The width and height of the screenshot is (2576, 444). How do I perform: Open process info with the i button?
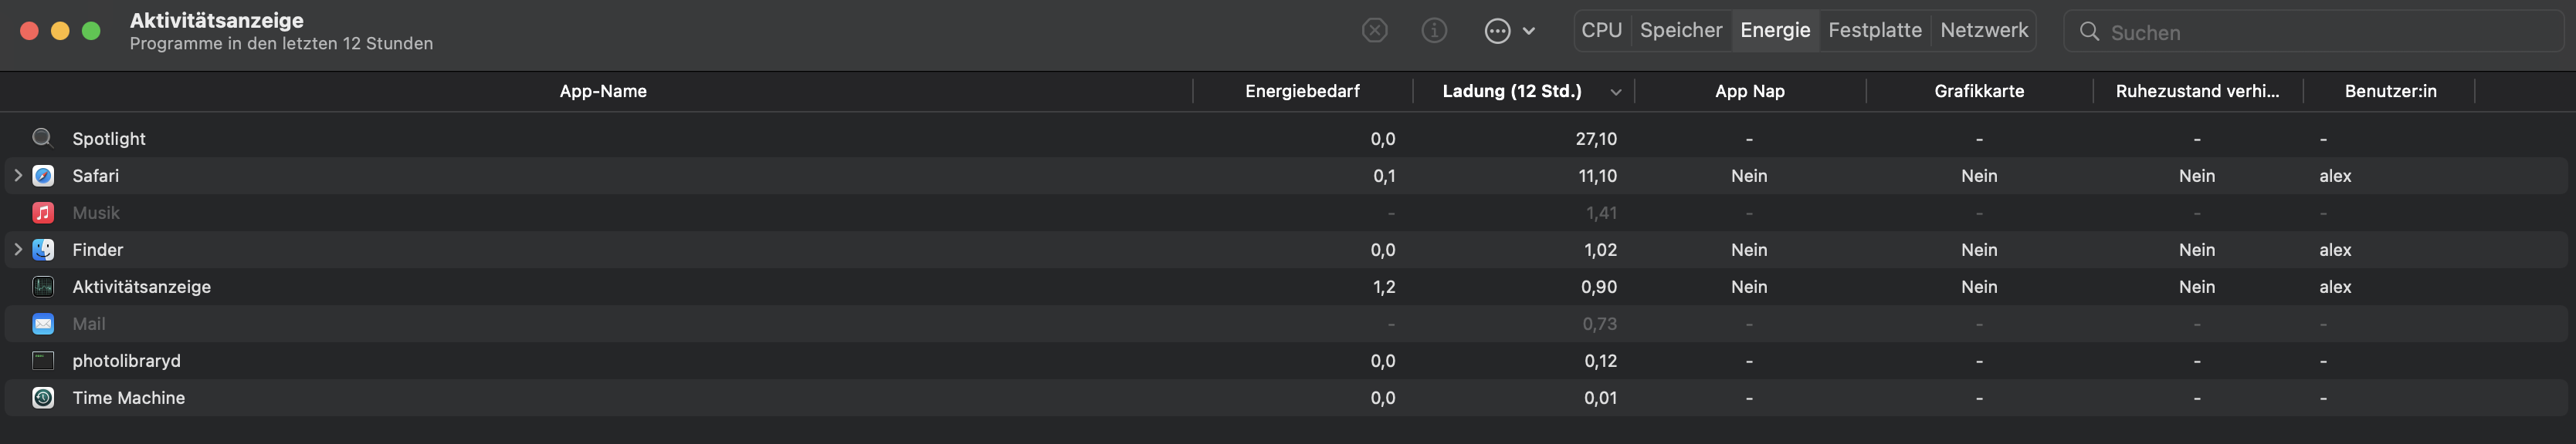pyautogui.click(x=1434, y=31)
